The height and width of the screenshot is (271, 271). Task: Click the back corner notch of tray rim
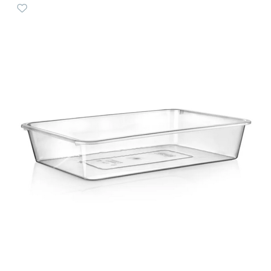[181, 112]
